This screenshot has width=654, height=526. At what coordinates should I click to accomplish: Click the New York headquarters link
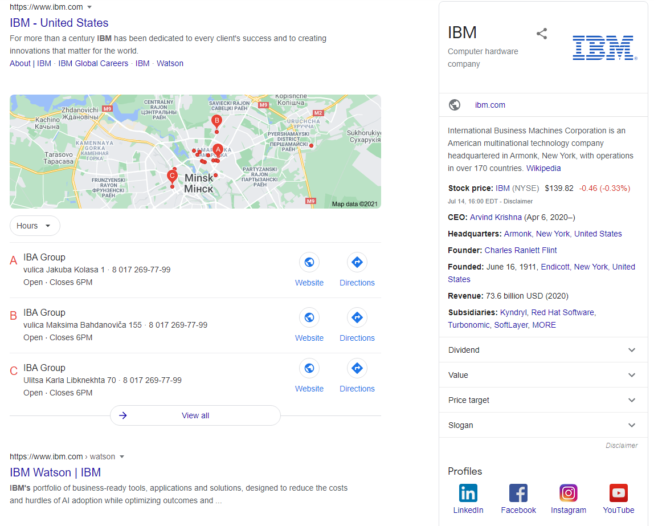(x=552, y=234)
